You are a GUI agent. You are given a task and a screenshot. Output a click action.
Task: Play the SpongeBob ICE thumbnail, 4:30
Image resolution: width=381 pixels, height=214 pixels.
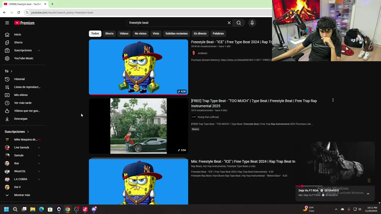pyautogui.click(x=138, y=67)
